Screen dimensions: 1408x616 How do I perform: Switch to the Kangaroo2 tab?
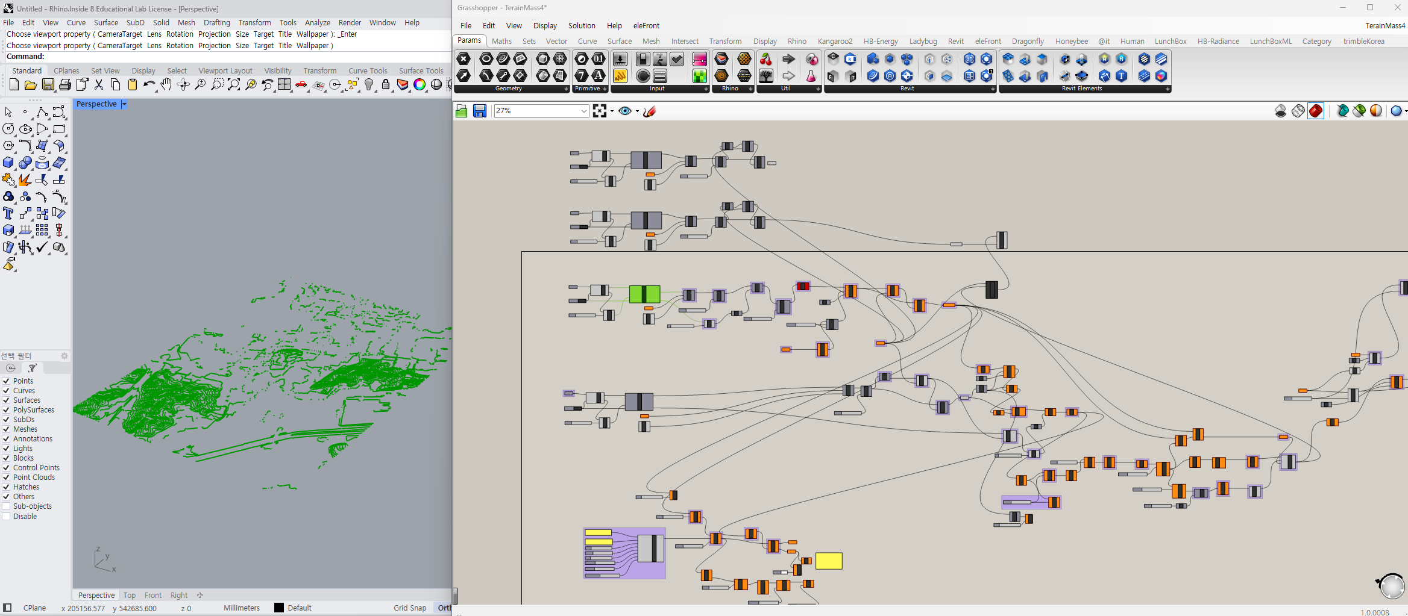[835, 41]
